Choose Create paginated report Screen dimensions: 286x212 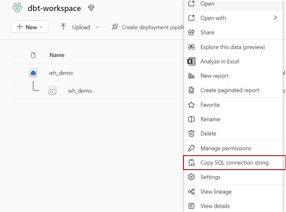[230, 90]
